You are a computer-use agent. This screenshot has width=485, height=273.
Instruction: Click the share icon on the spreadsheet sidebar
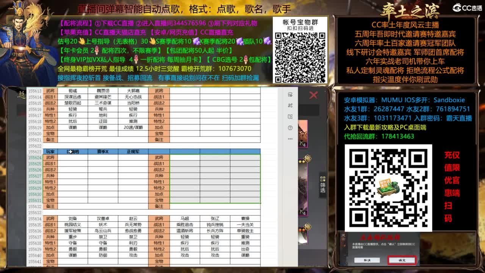click(x=291, y=105)
